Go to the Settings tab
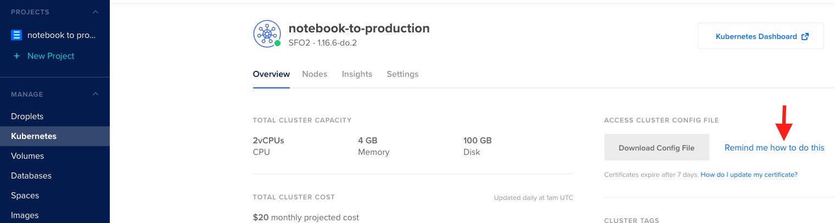This screenshot has height=223, width=835. pyautogui.click(x=402, y=74)
